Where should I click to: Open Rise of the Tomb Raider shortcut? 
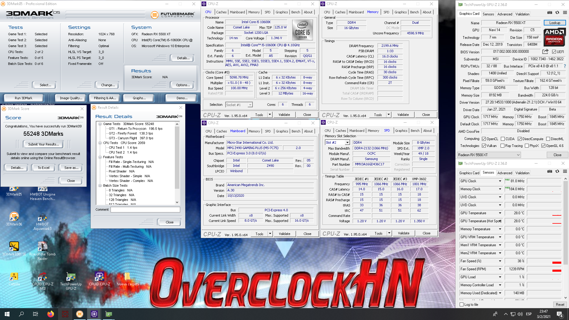(42, 251)
